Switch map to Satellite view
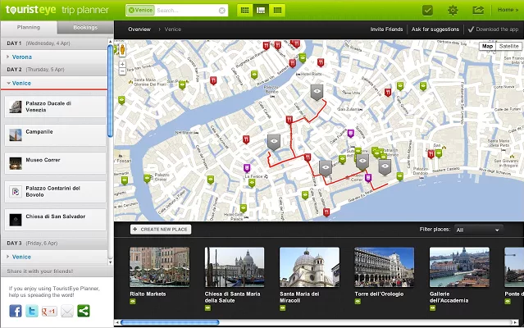Image resolution: width=524 pixels, height=328 pixels. (x=508, y=47)
